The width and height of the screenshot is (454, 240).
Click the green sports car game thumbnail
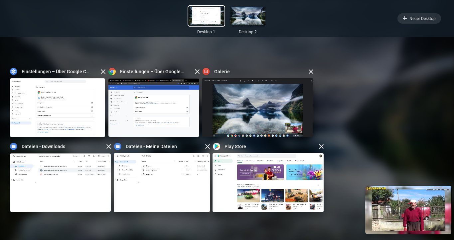[248, 196]
